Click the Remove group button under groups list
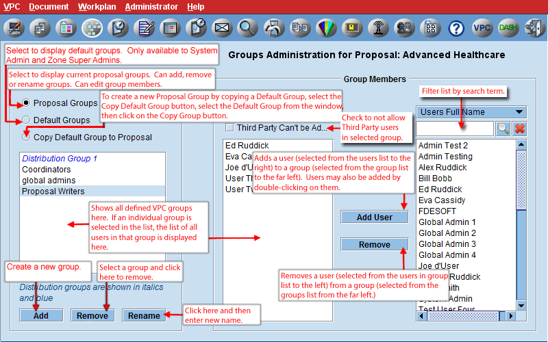 [92, 315]
